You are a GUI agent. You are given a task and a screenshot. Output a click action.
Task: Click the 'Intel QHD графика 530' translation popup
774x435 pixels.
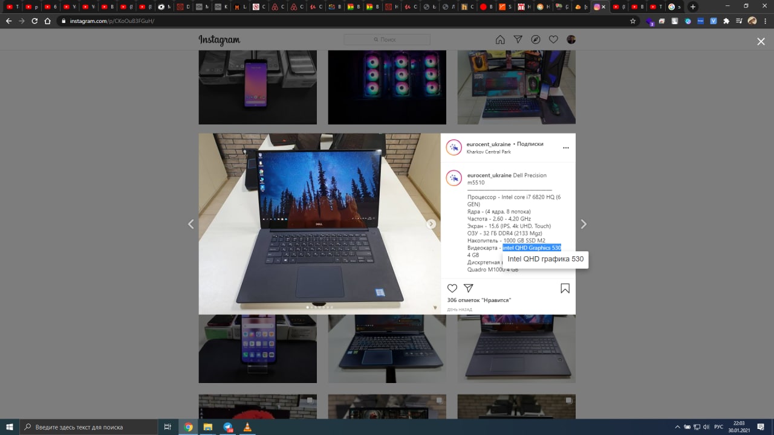[x=545, y=259]
